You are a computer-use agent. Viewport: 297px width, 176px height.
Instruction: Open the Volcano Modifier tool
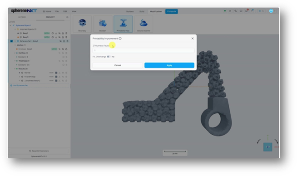point(144,24)
